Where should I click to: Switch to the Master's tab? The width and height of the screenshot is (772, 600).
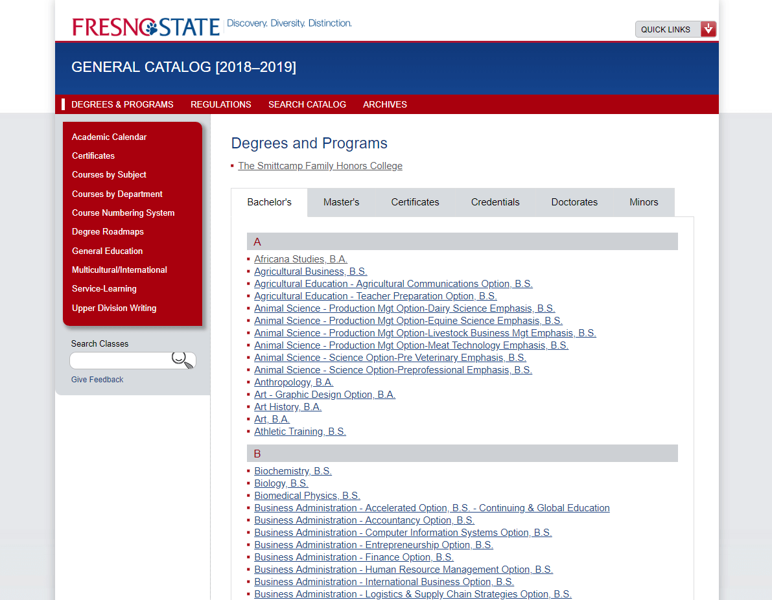click(x=341, y=202)
